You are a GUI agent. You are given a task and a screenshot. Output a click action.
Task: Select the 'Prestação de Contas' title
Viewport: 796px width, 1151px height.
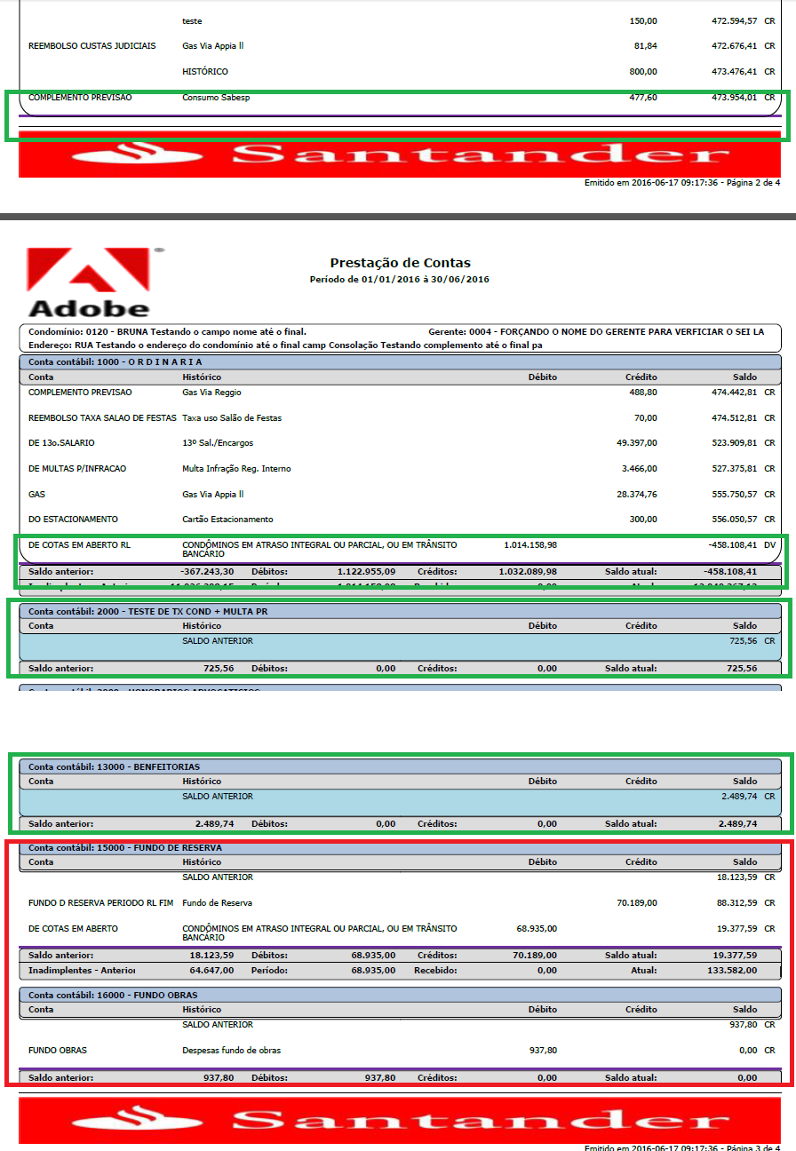(401, 263)
